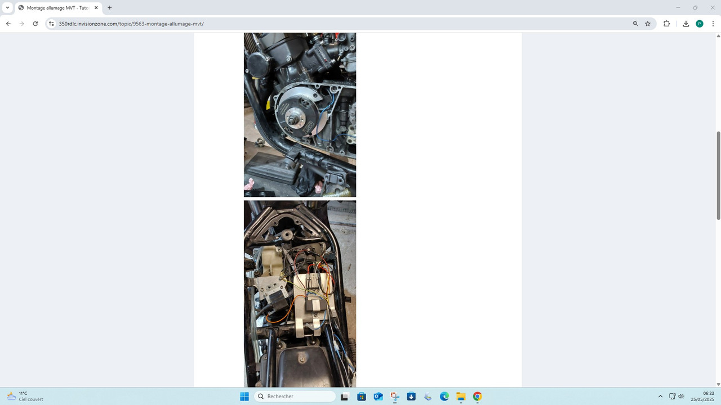Open Chrome three-dot menu
The image size is (721, 405).
tap(713, 24)
